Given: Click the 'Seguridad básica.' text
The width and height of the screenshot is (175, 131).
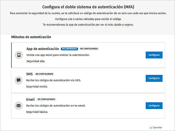Looking at the screenshot, I should tap(37, 112).
